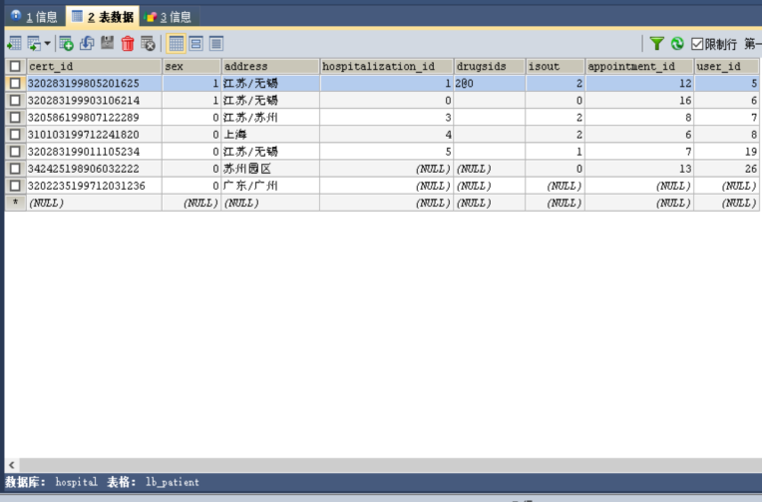Open the copy options dropdown arrow
The width and height of the screenshot is (762, 503).
[47, 44]
